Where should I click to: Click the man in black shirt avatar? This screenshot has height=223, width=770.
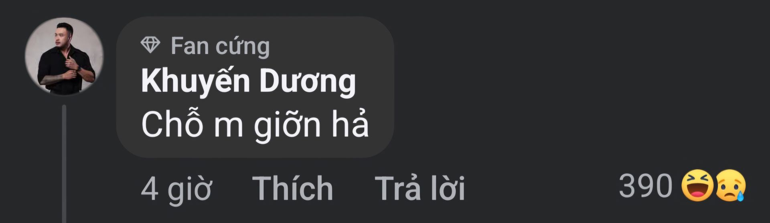64,57
